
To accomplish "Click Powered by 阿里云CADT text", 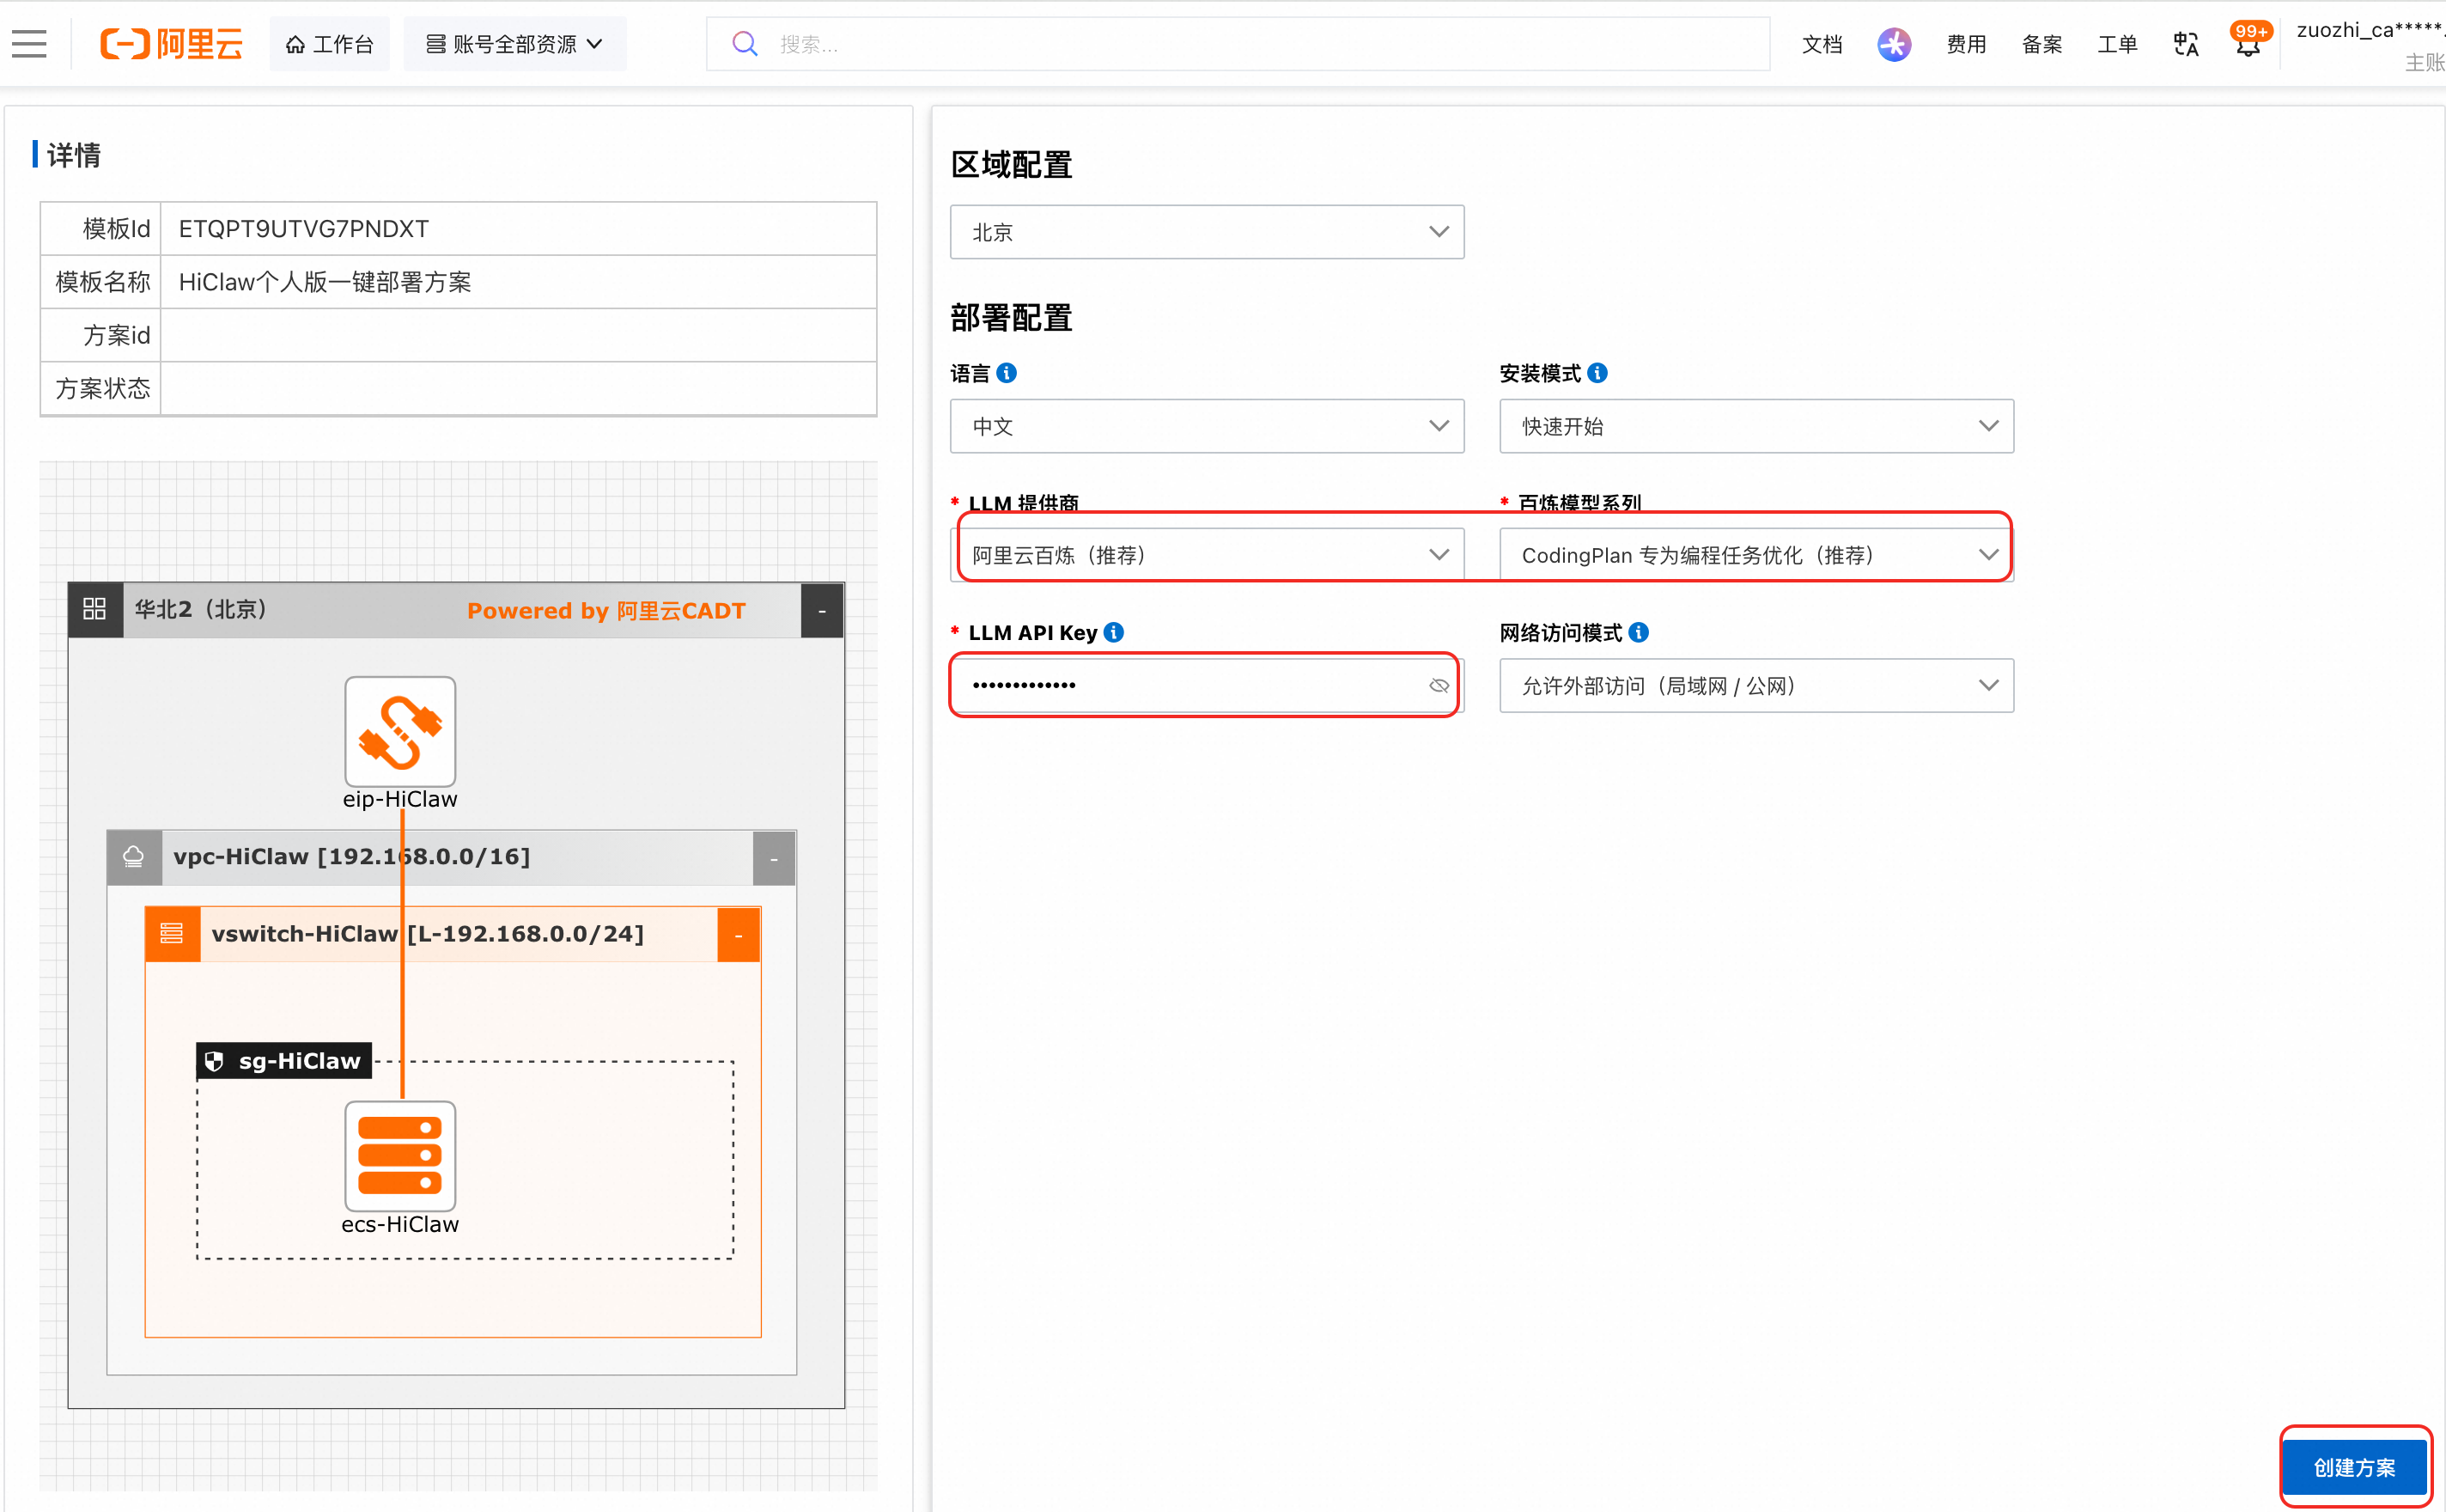I will [x=605, y=610].
